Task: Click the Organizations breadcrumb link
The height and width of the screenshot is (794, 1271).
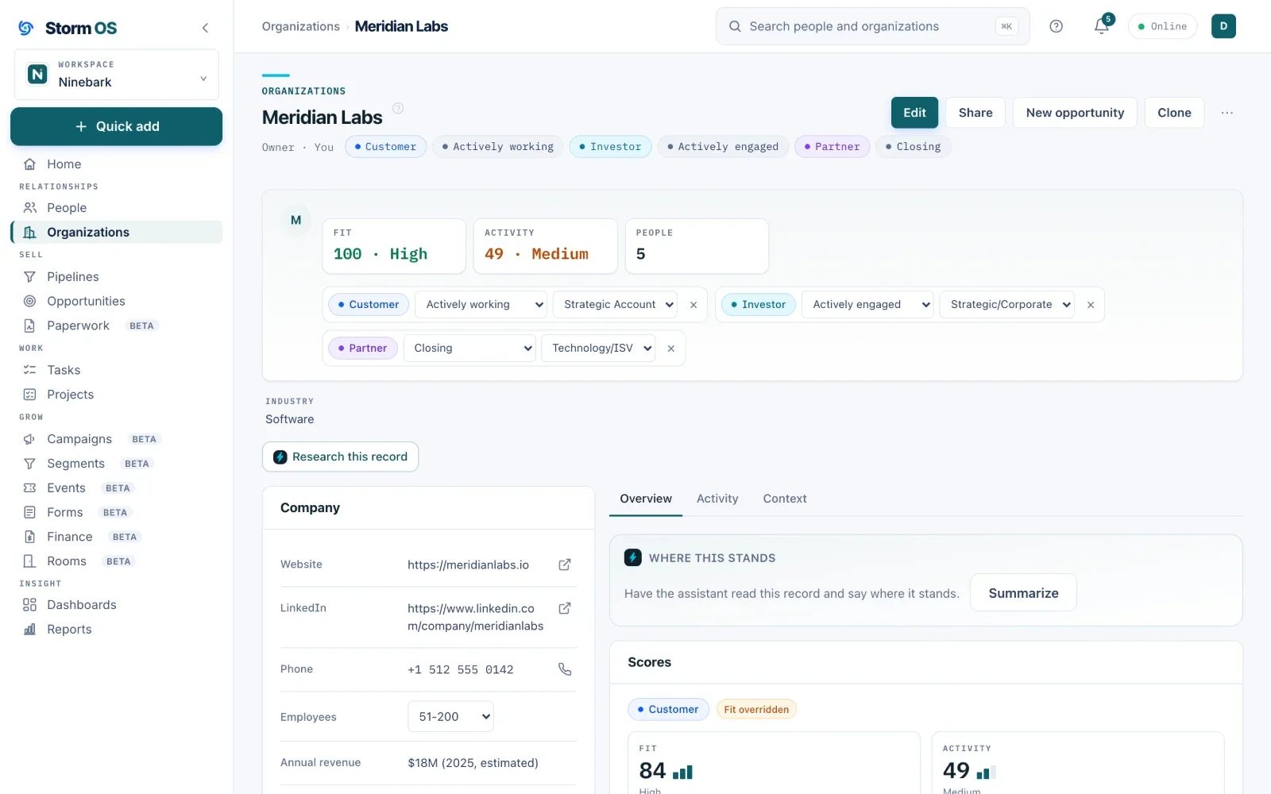Action: [301, 26]
